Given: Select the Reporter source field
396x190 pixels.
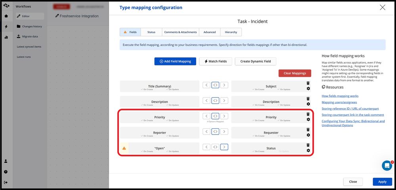Looking at the screenshot, I should tap(160, 133).
